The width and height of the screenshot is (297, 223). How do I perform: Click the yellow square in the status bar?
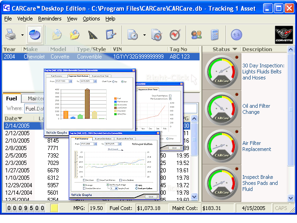54,208
